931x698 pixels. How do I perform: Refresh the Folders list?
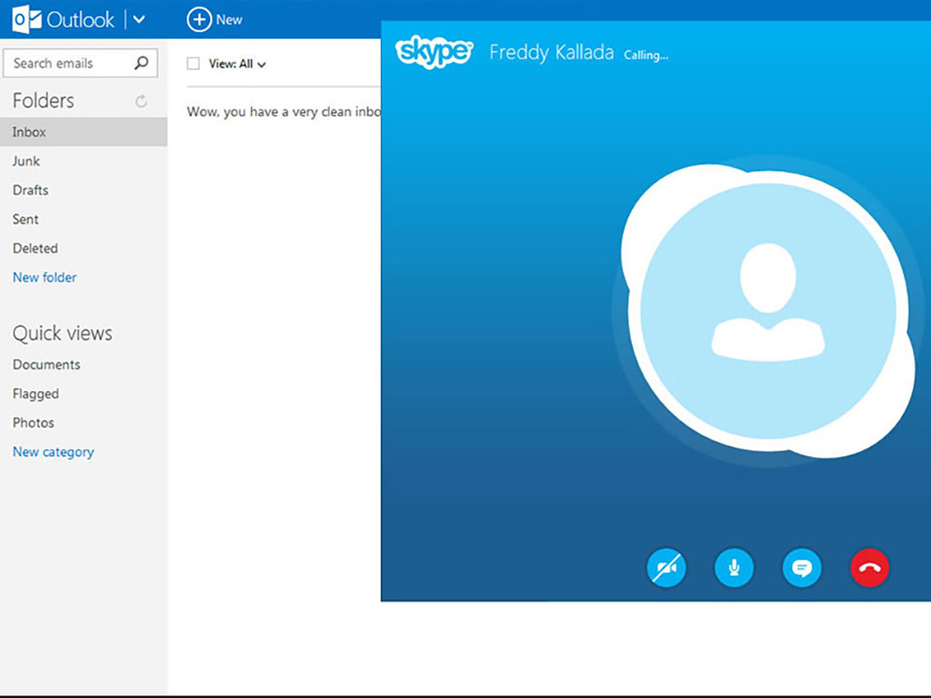(x=141, y=100)
